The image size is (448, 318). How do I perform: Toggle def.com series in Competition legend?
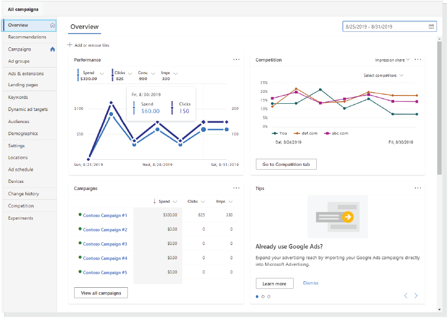(x=306, y=133)
